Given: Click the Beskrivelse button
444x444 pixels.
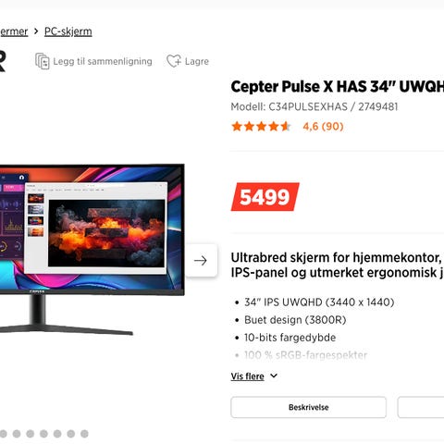Looking at the screenshot, I should [x=308, y=407].
